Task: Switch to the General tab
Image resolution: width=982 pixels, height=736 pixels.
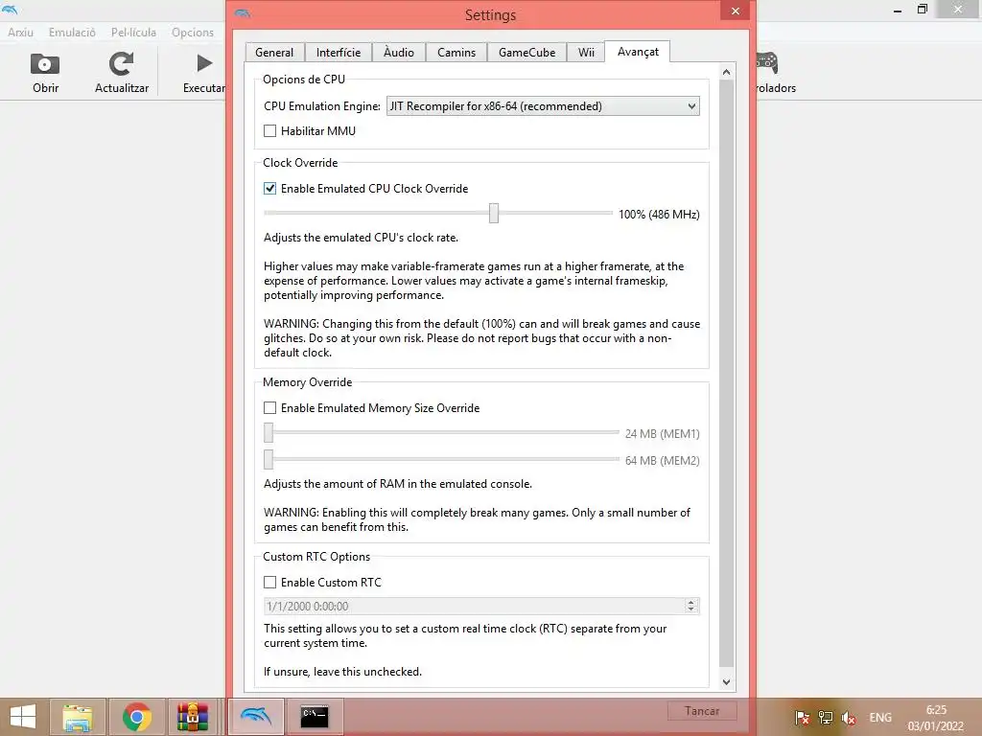Action: pyautogui.click(x=274, y=53)
